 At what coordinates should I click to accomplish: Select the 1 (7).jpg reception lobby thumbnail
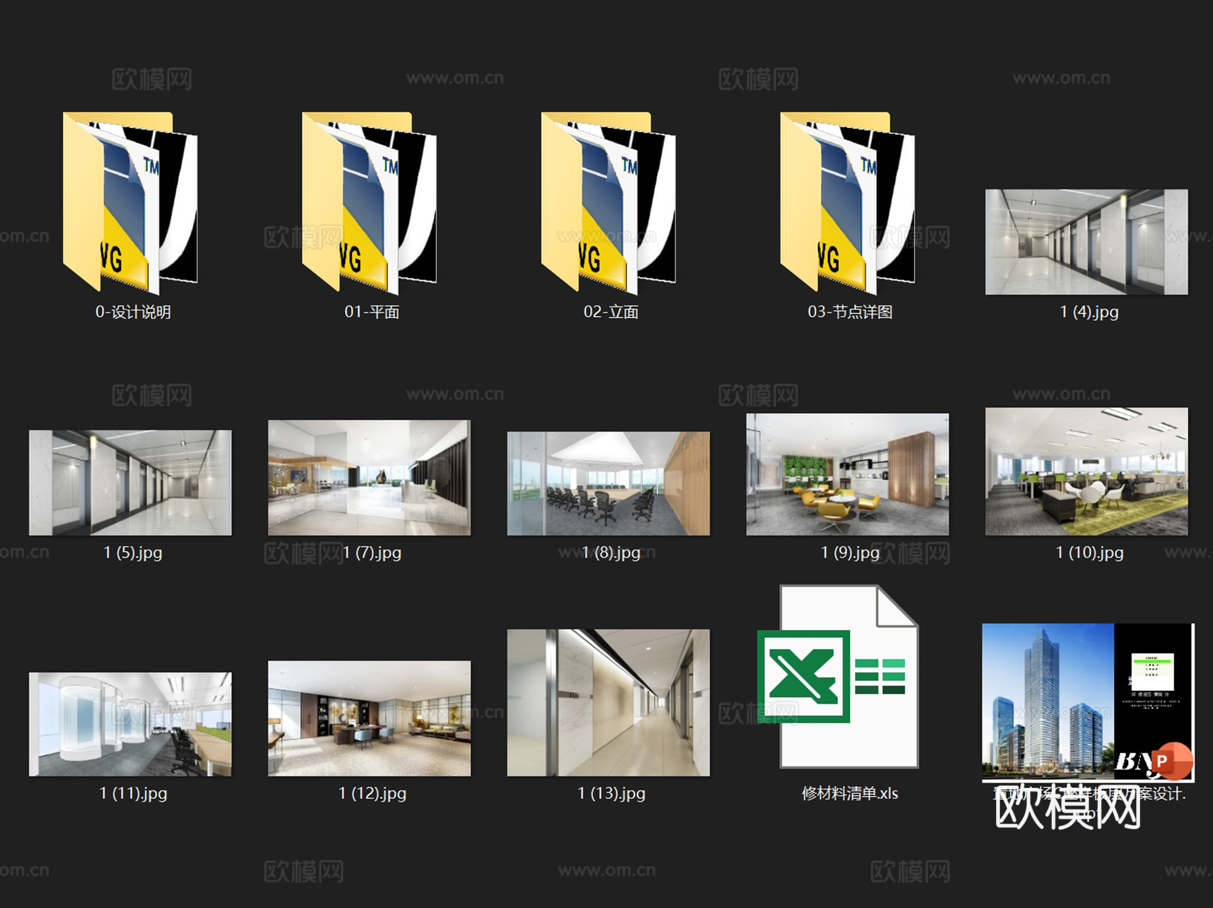click(369, 478)
